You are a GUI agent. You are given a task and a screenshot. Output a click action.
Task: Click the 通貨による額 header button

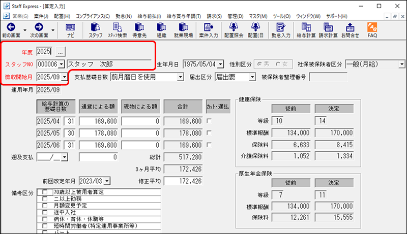tap(98, 107)
